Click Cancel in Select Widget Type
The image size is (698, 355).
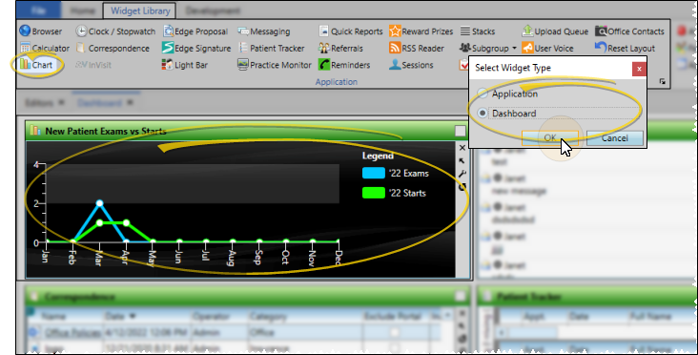(x=614, y=138)
